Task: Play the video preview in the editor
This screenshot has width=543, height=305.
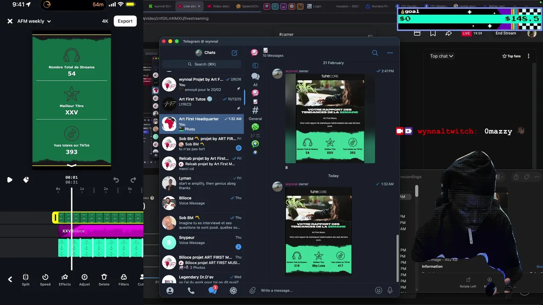Action: pyautogui.click(x=9, y=180)
